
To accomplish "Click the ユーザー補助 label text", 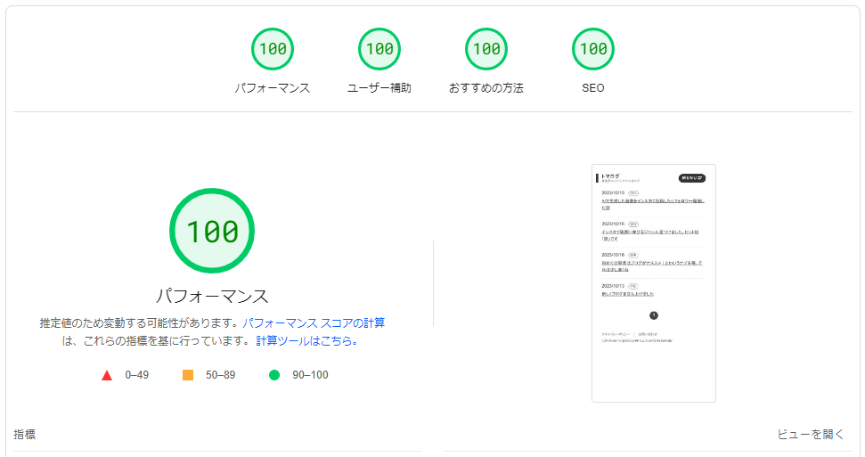I will (x=379, y=88).
